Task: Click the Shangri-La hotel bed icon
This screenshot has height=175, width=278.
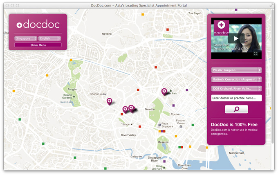Action: (105, 94)
